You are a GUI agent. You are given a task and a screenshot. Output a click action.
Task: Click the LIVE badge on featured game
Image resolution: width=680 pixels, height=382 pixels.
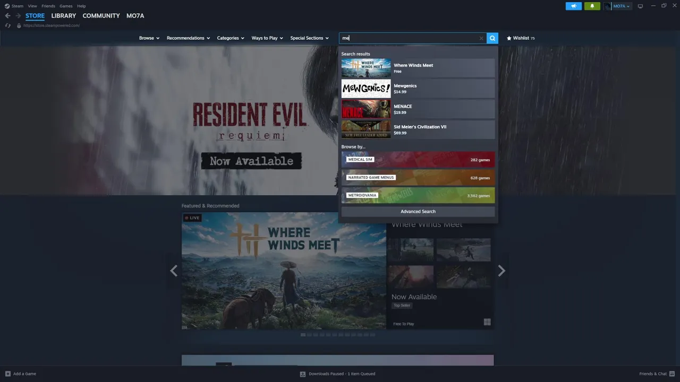[x=192, y=218]
